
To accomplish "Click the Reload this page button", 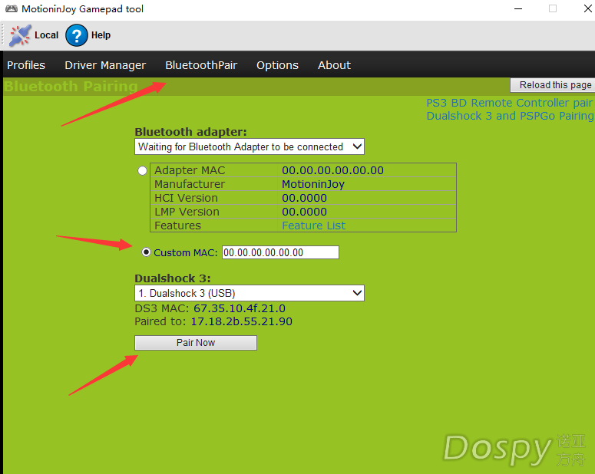I will click(554, 85).
